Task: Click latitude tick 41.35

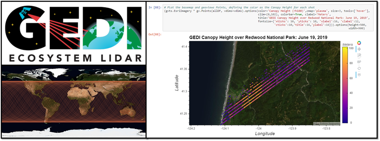Action: [x=184, y=69]
